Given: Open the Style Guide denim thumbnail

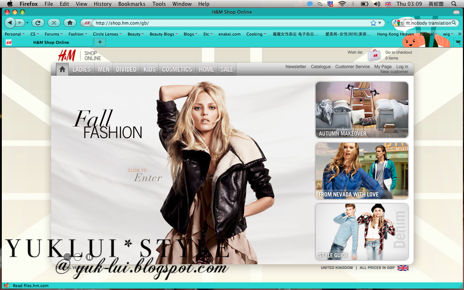Looking at the screenshot, I should [362, 232].
